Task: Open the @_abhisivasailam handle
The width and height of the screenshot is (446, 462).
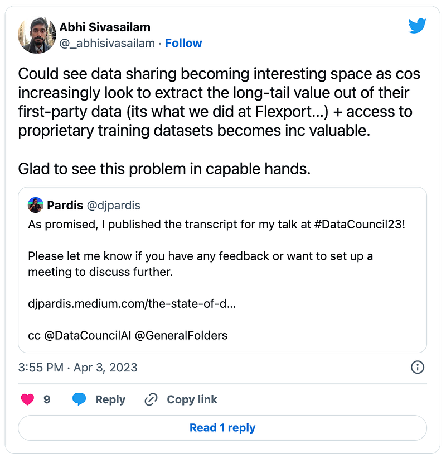Action: click(107, 44)
